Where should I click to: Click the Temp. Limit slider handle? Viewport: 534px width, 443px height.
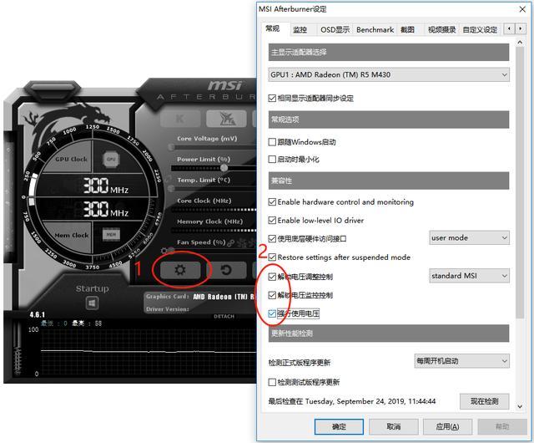[x=171, y=188]
